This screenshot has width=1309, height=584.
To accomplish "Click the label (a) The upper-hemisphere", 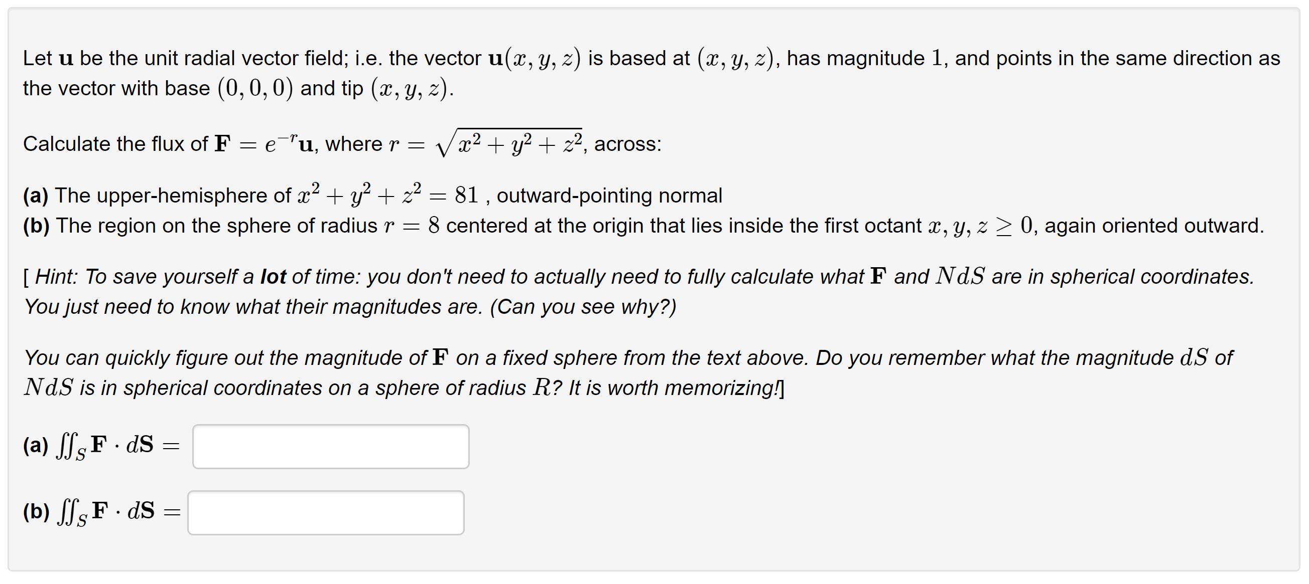I will 153,194.
